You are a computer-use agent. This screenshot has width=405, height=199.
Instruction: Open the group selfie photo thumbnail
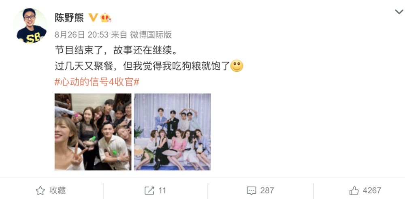(x=93, y=132)
